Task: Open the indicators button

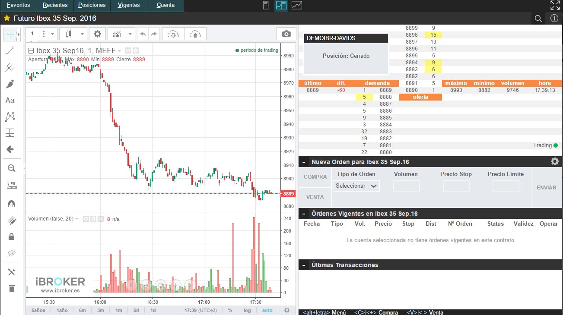Action: coord(116,34)
